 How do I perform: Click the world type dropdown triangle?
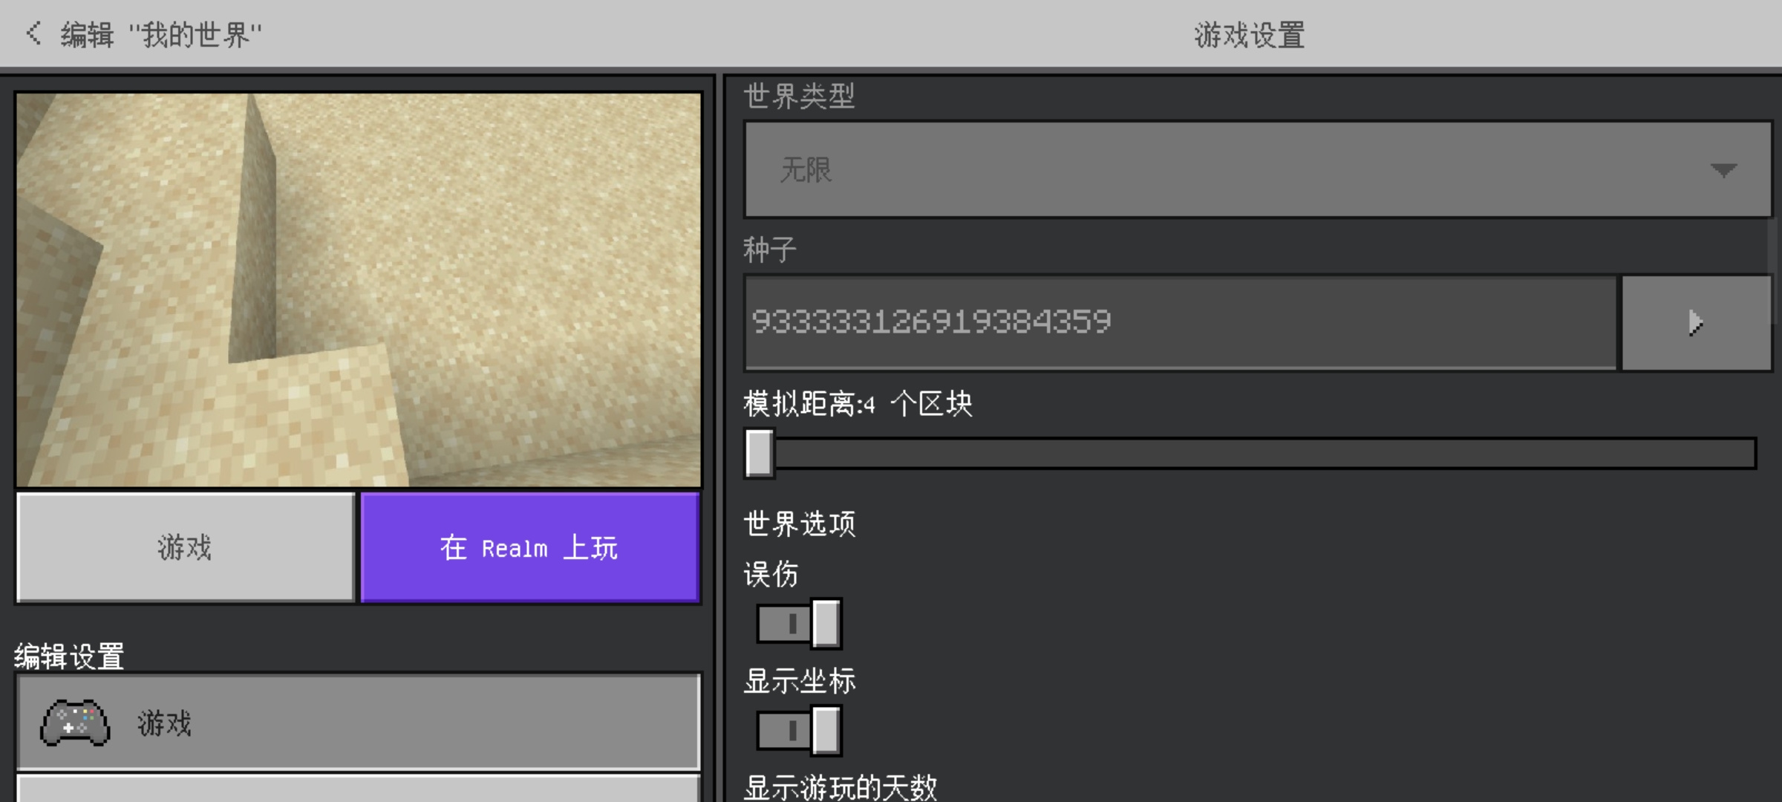pos(1723,171)
